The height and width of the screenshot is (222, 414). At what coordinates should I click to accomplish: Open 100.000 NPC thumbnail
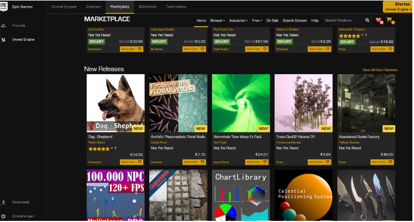click(115, 195)
